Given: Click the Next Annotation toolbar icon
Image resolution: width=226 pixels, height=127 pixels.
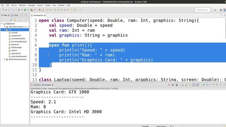Looking at the screenshot, I should [x=55, y=10].
